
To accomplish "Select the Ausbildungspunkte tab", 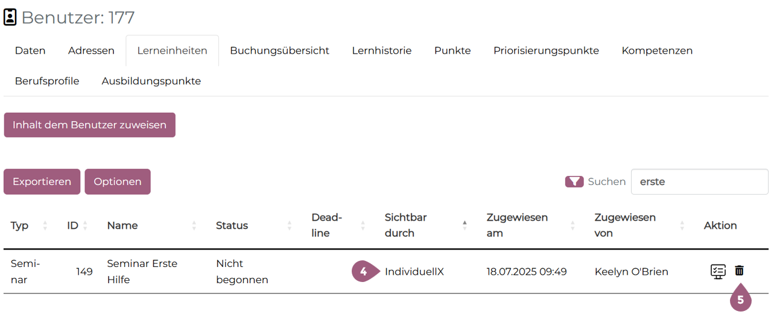I will [151, 81].
